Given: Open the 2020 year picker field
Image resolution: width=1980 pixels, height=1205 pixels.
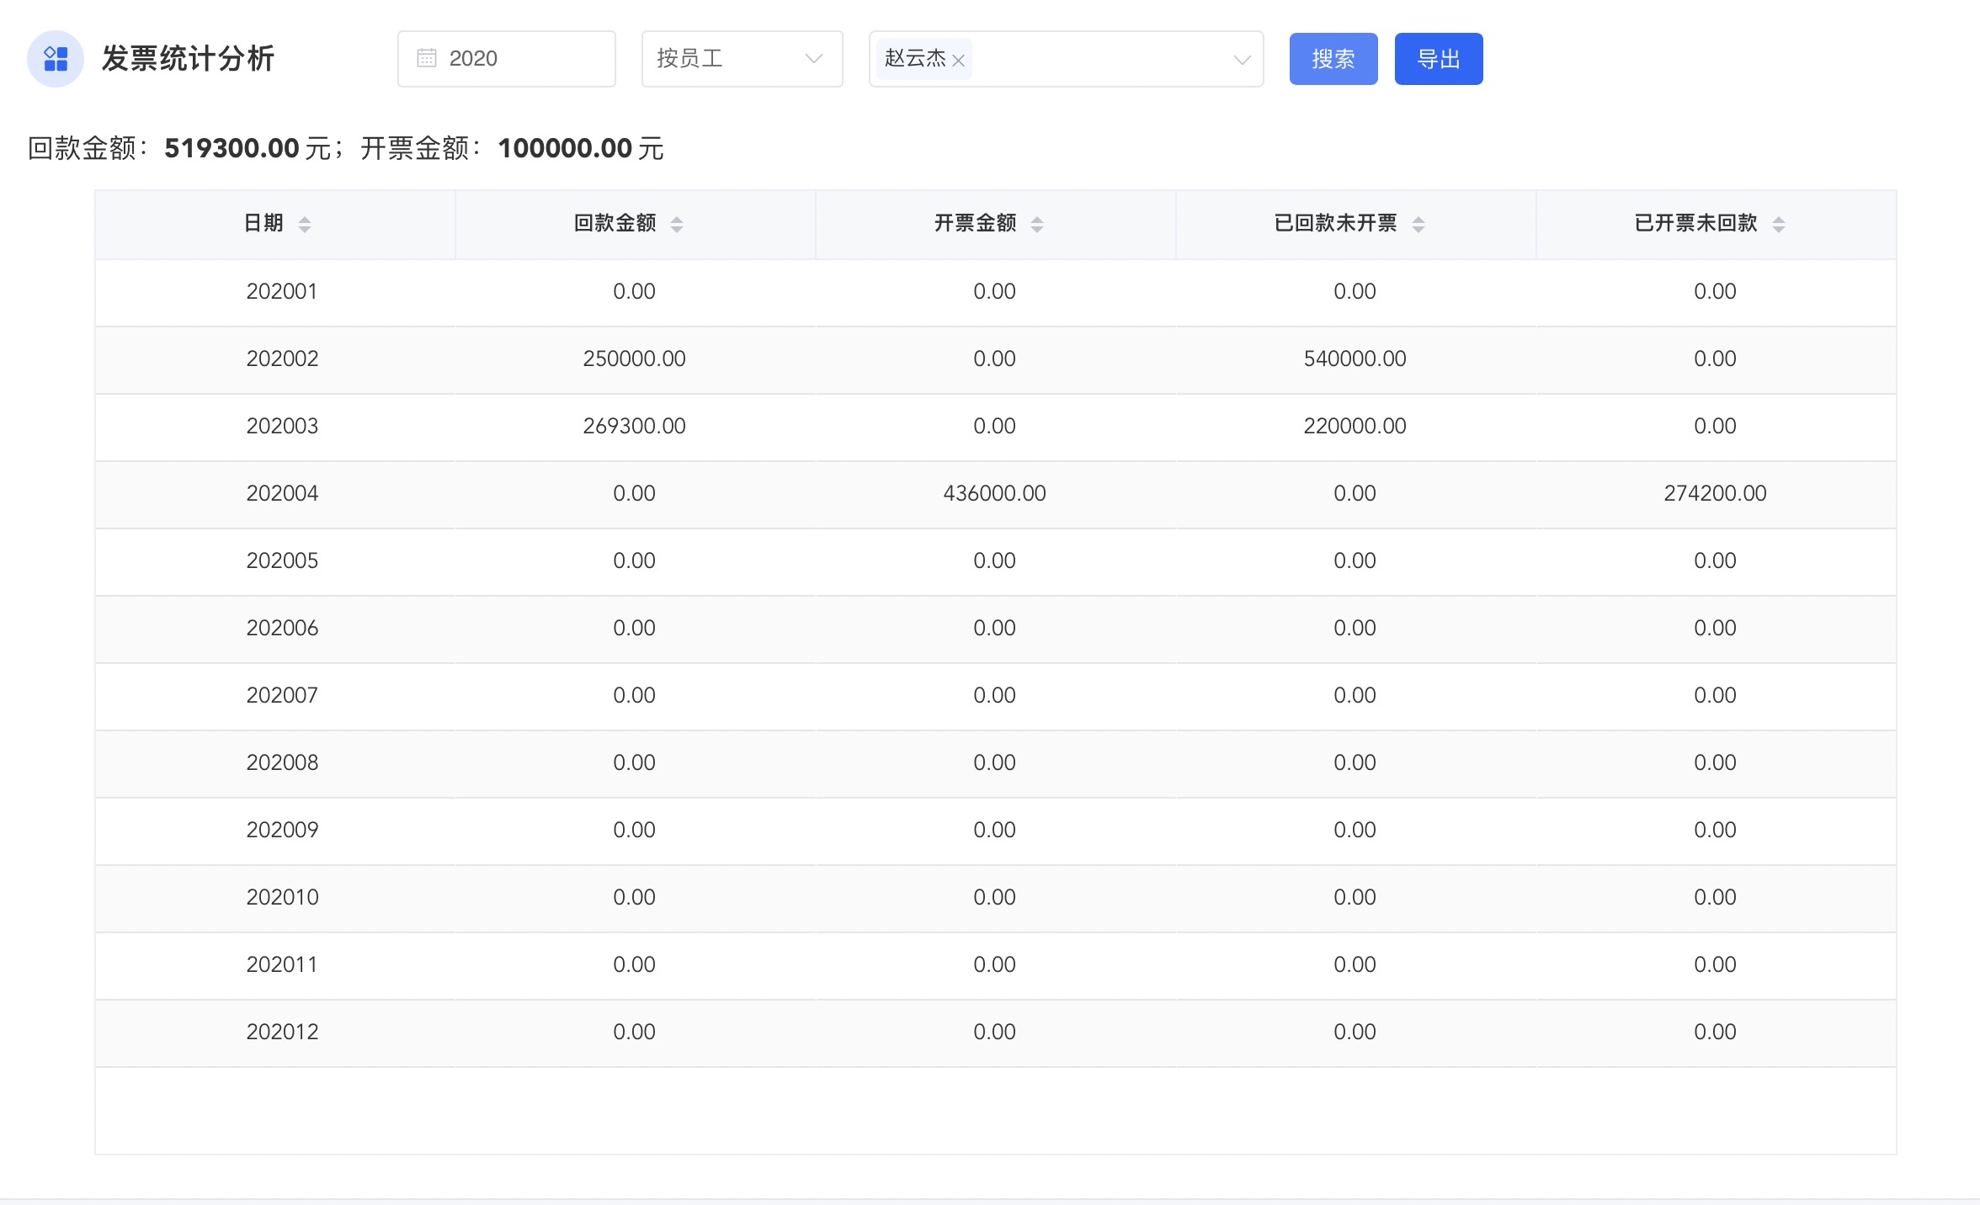Looking at the screenshot, I should (507, 59).
